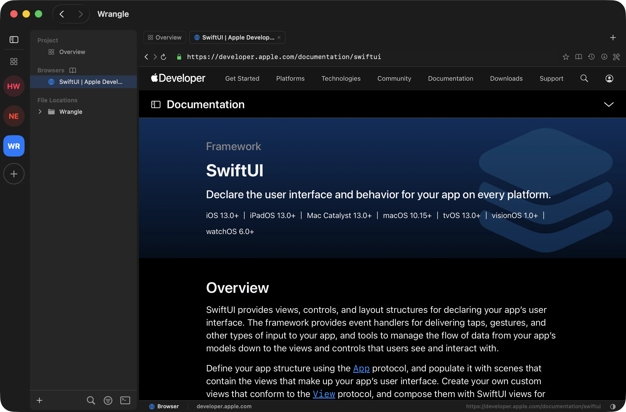Switch to the Overview tab

click(x=165, y=37)
